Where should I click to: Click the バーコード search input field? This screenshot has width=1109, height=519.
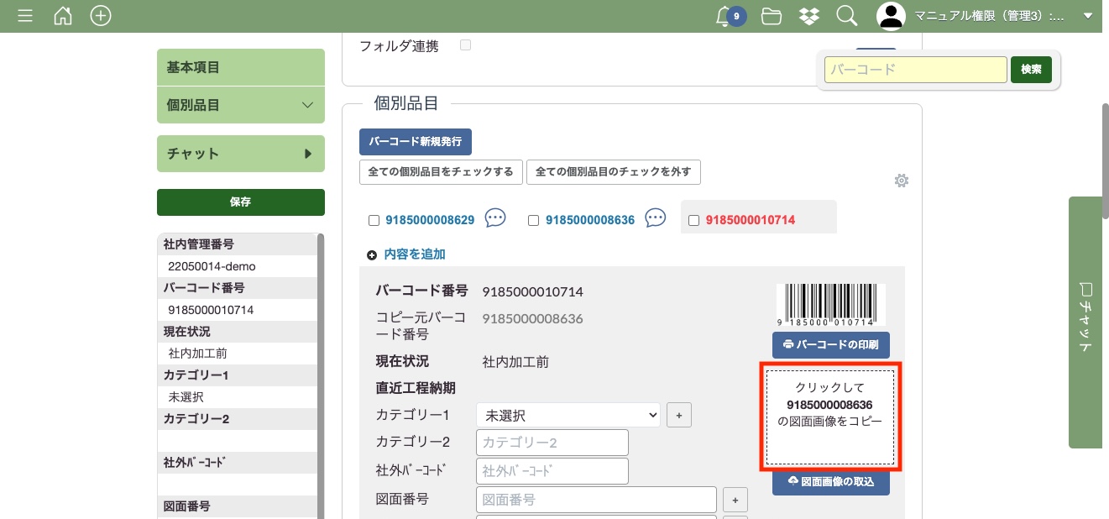pos(915,70)
